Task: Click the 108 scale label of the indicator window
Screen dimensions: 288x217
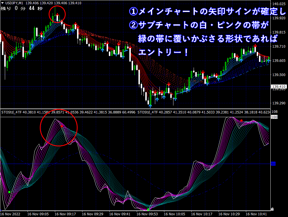Action: click(x=274, y=111)
